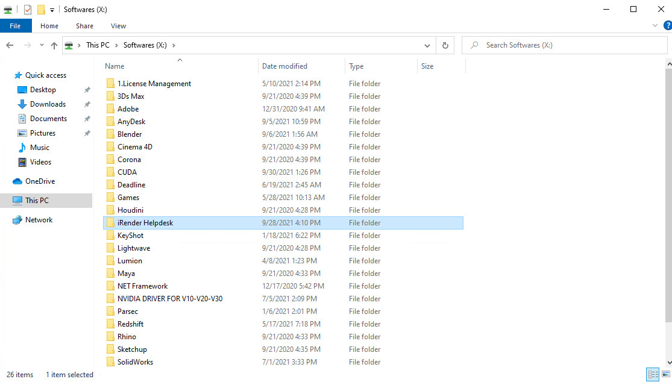Screen dimensions: 672x382
Task: Click This PC in the address breadcrumb
Action: pyautogui.click(x=98, y=45)
